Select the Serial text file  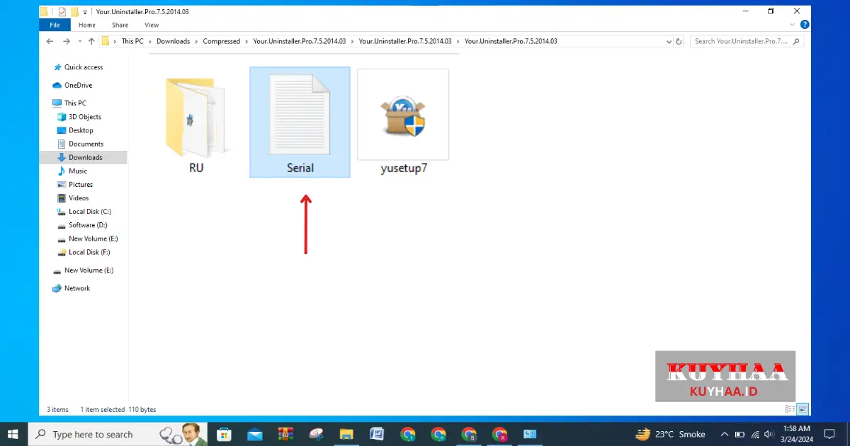[x=300, y=122]
